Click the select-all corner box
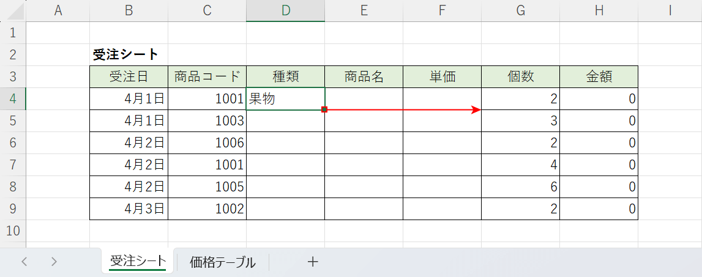Viewport: 702px width, 277px height. click(13, 10)
